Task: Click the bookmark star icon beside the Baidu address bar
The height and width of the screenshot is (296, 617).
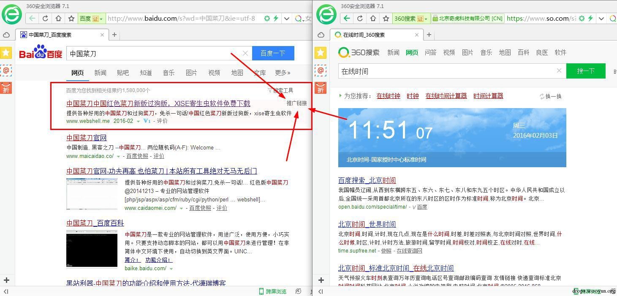Action: 71,19
